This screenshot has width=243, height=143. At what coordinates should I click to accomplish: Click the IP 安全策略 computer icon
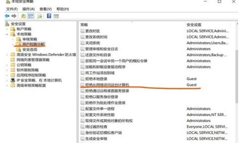point(13,80)
